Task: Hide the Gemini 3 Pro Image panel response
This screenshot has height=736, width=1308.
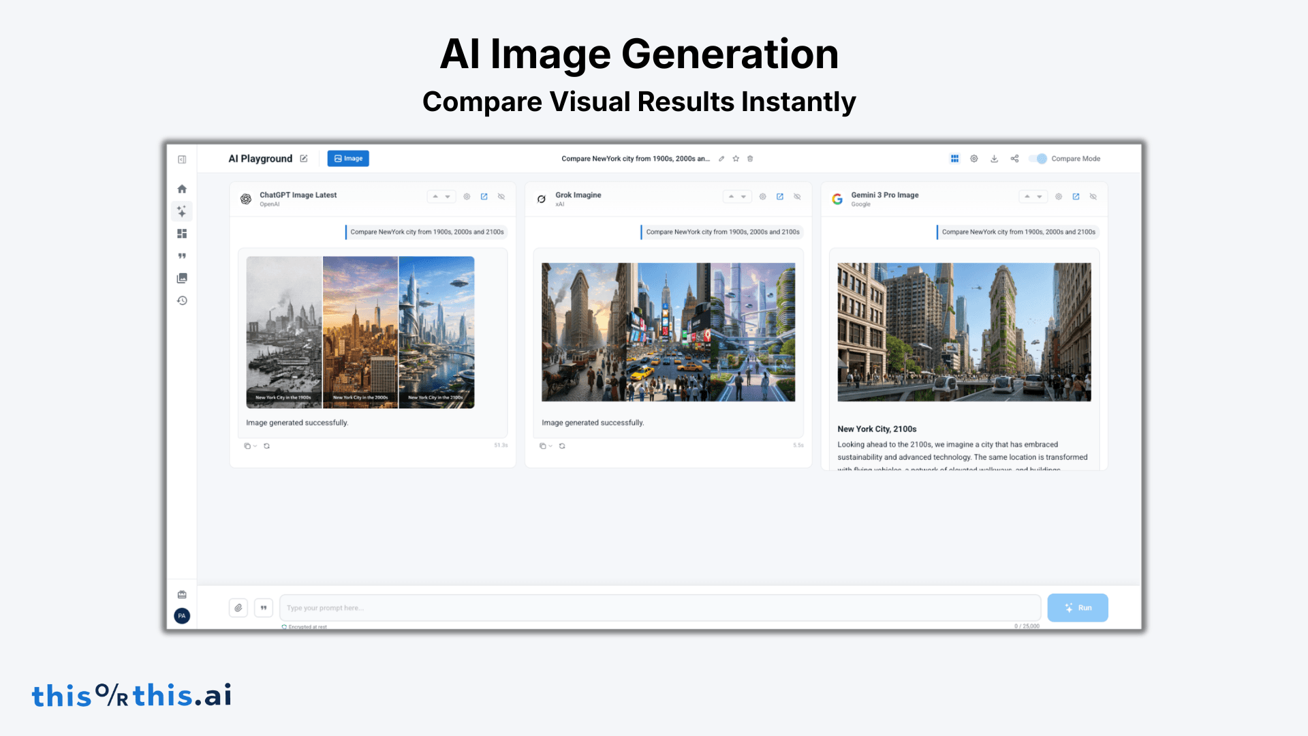Action: click(x=1093, y=196)
